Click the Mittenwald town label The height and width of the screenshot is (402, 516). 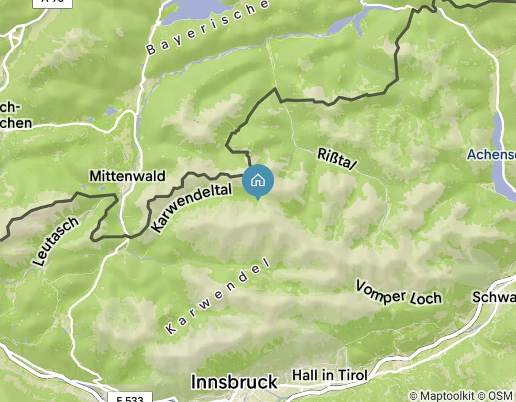pos(128,176)
